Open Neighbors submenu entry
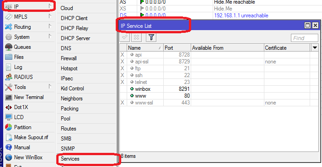 click(x=86, y=99)
